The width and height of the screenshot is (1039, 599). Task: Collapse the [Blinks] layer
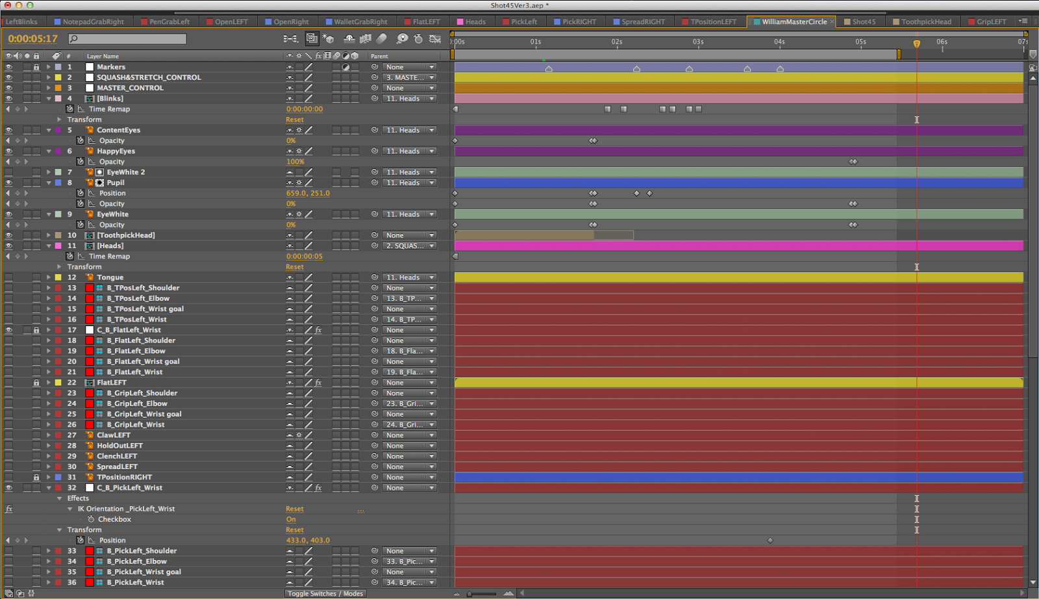click(49, 99)
